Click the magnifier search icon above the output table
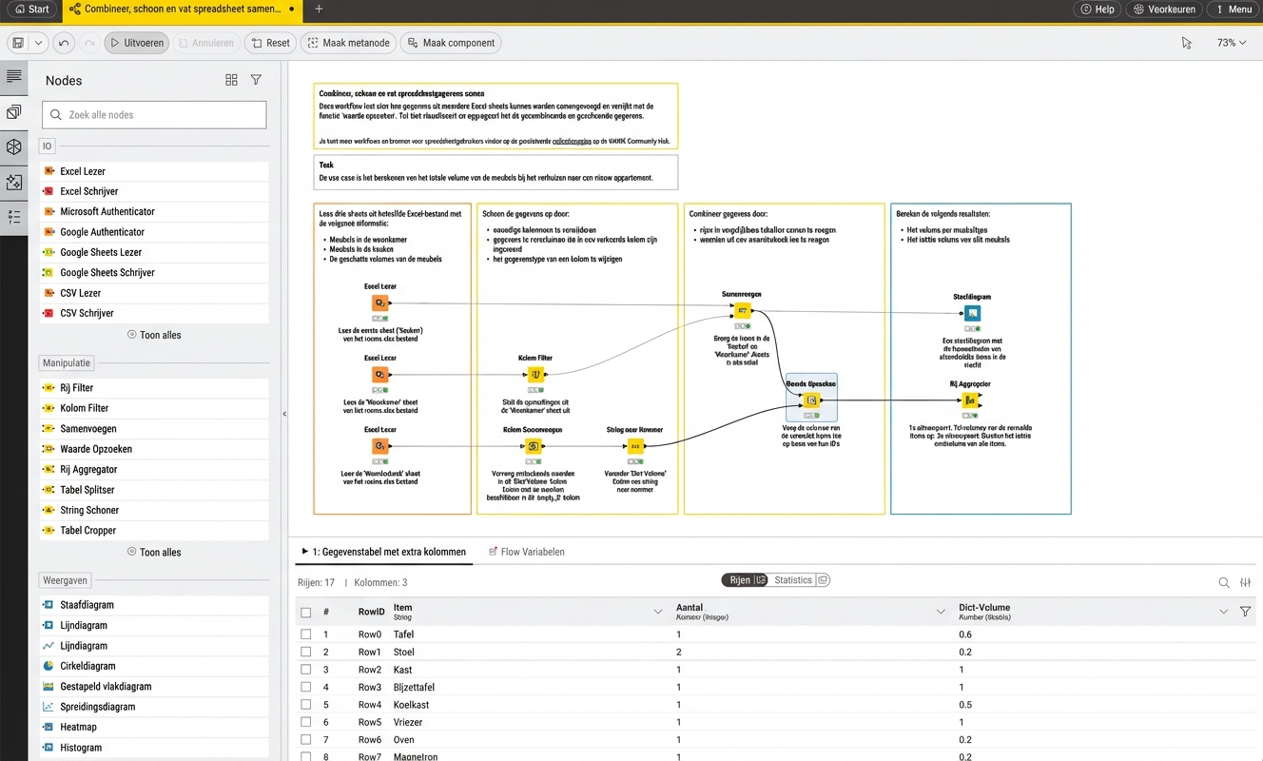 click(x=1223, y=582)
